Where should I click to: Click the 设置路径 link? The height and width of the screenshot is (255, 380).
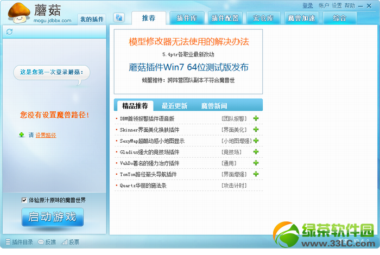point(46,135)
